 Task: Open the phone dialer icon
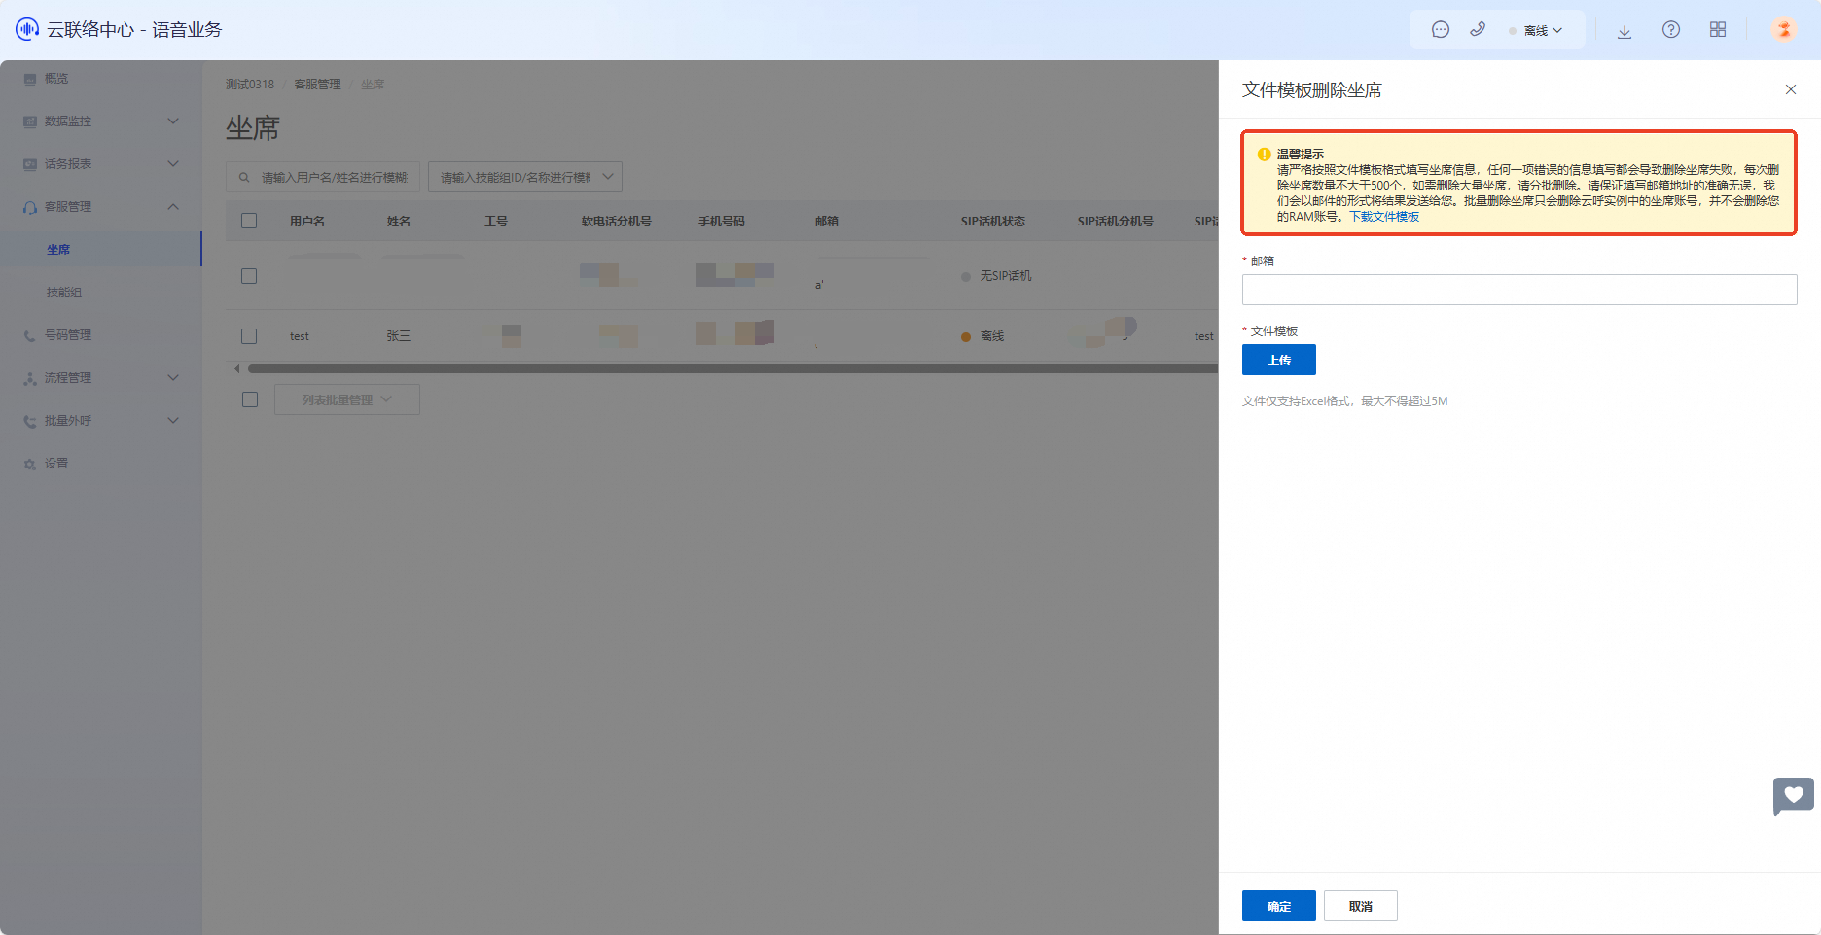click(x=1478, y=29)
